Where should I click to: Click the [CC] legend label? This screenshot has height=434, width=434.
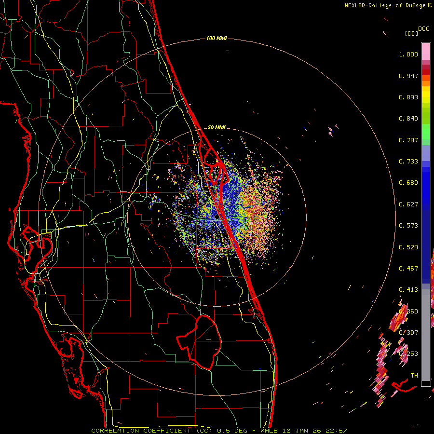pos(411,33)
